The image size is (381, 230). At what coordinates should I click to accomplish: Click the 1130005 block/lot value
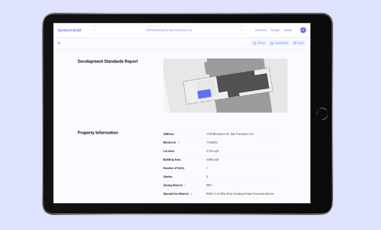211,143
